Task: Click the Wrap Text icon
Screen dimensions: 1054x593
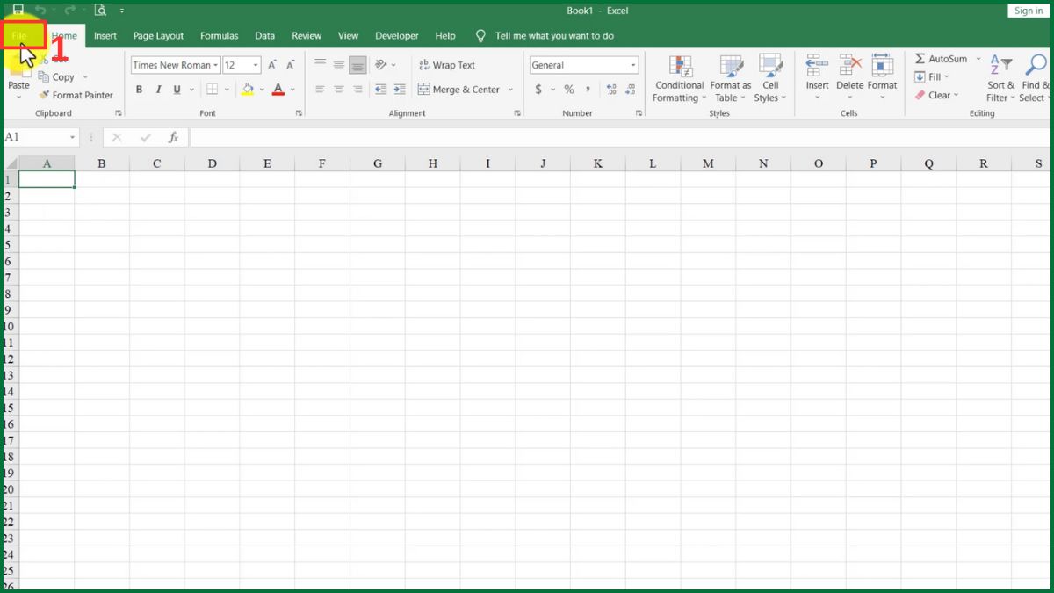Action: pyautogui.click(x=449, y=64)
